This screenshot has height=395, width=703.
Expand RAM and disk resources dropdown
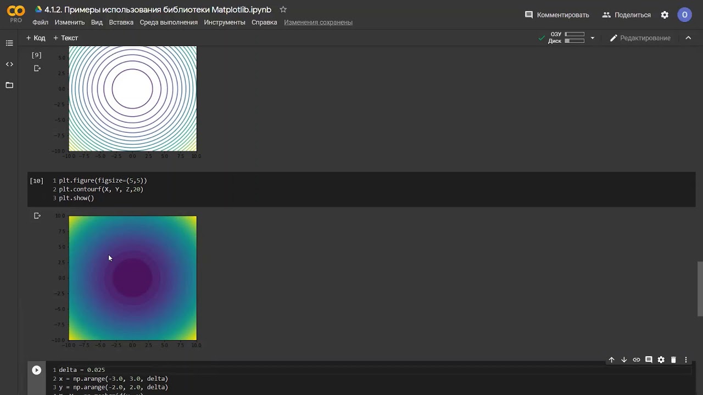point(592,38)
